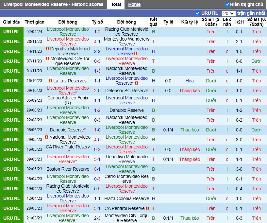Open CA River Plate Reserve team link

tap(68, 149)
